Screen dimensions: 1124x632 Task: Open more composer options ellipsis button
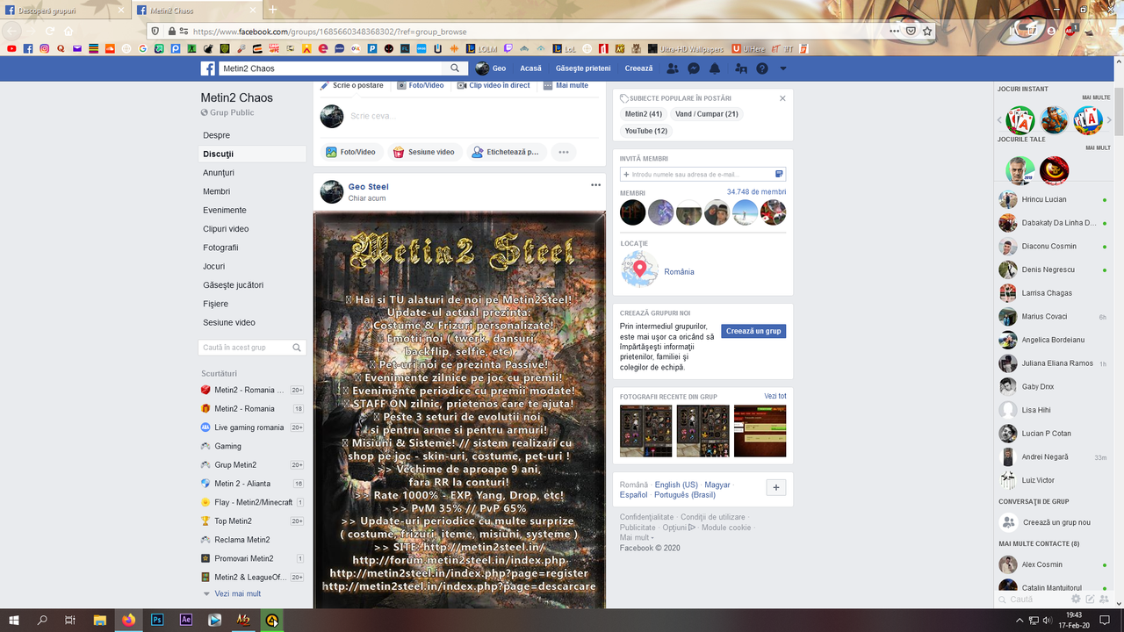tap(564, 152)
